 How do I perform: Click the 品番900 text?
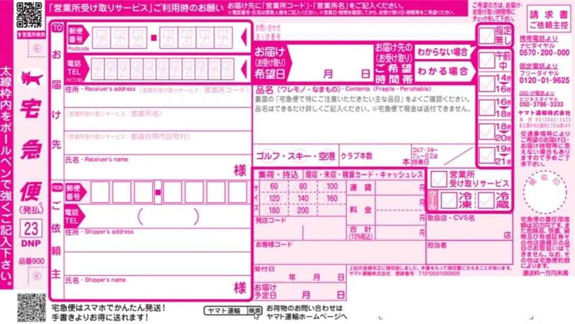32,261
